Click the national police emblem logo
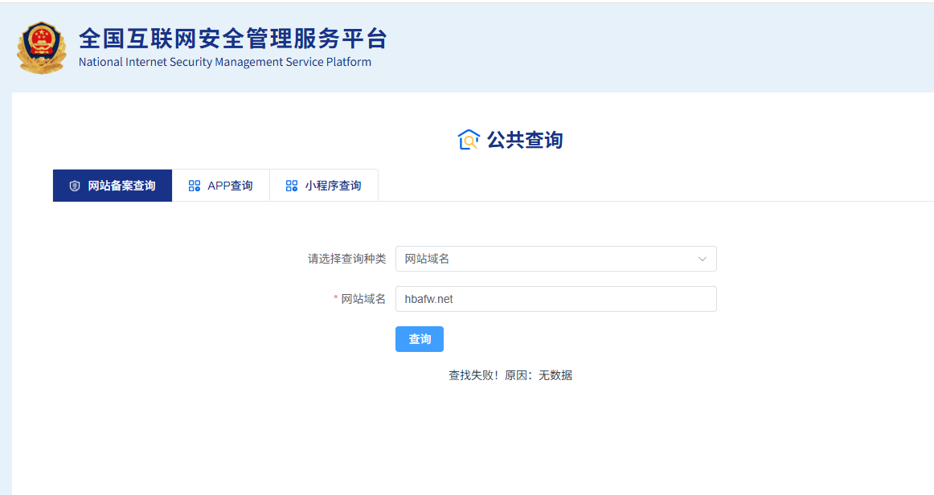Screen dimensions: 934x495 pyautogui.click(x=41, y=48)
